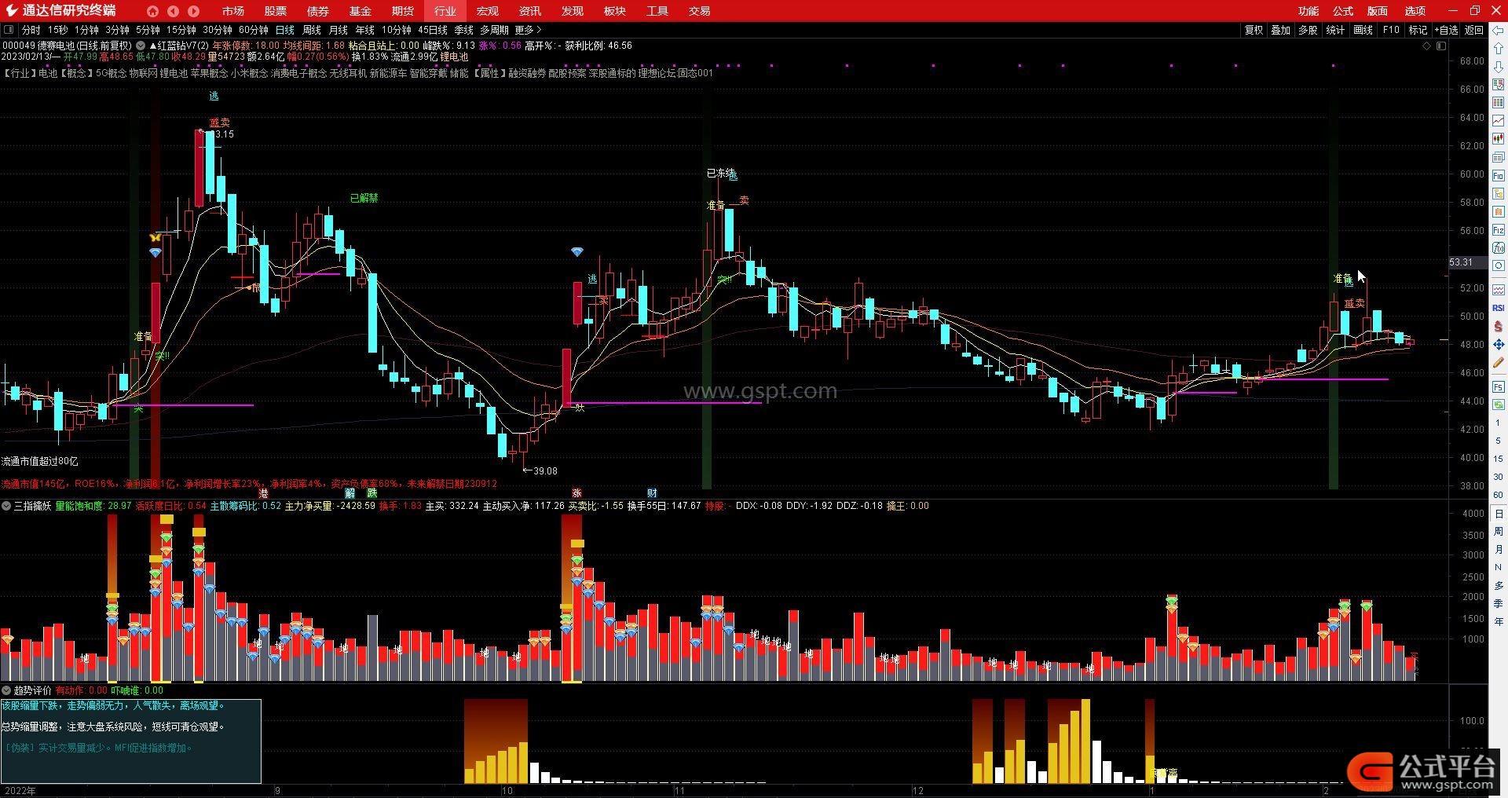This screenshot has width=1508, height=798.
Task: Go forward with the right arrow navigation icon
Action: (193, 11)
